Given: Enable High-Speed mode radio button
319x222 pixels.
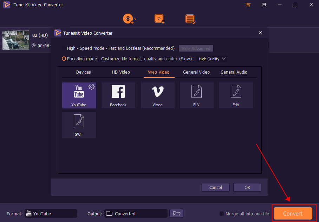Looking at the screenshot, I should click(x=64, y=48).
